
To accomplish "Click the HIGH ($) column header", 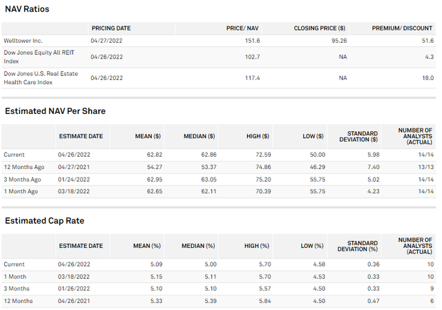I will (x=258, y=137).
